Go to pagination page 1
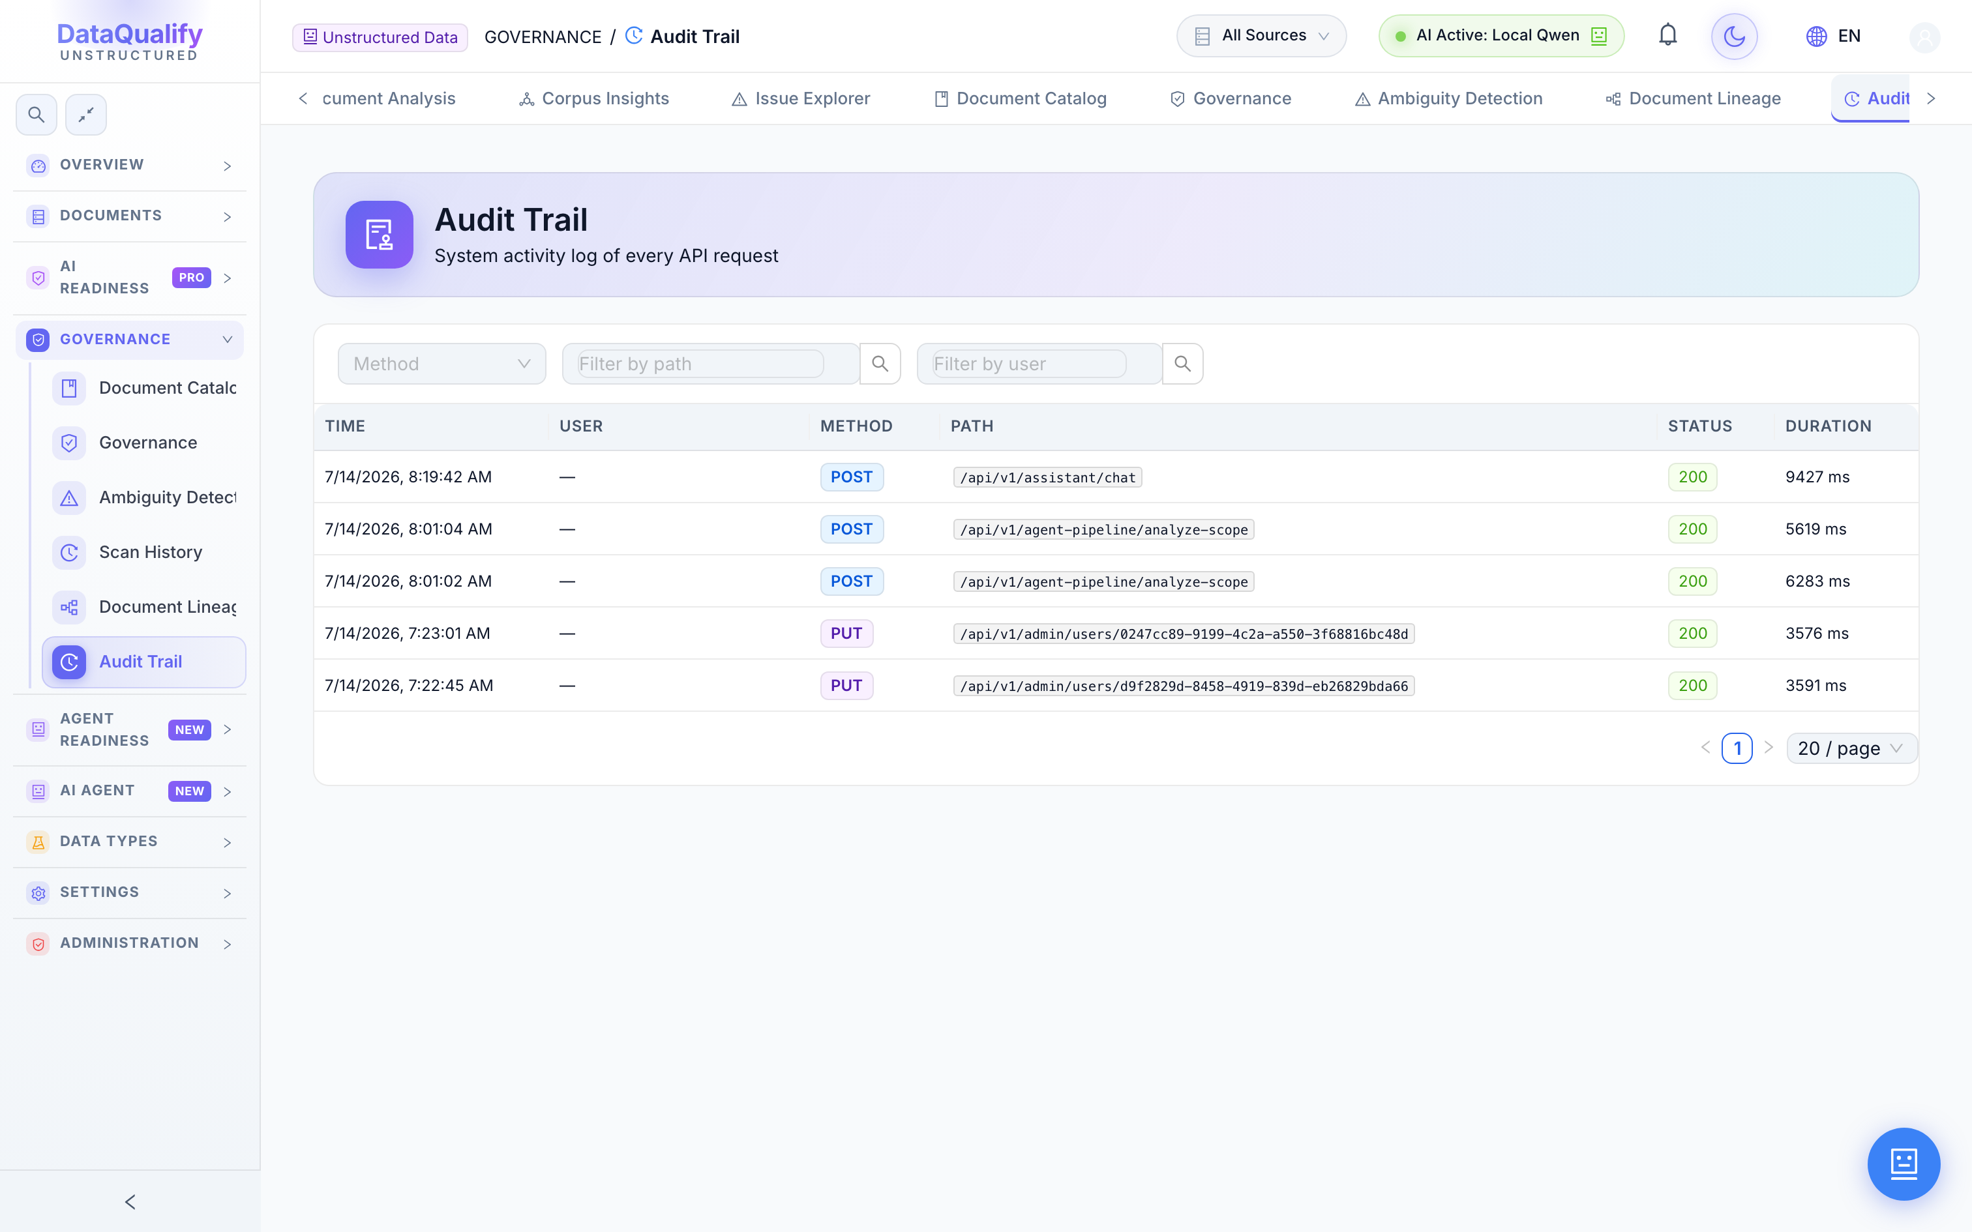Image resolution: width=1972 pixels, height=1232 pixels. click(x=1737, y=748)
